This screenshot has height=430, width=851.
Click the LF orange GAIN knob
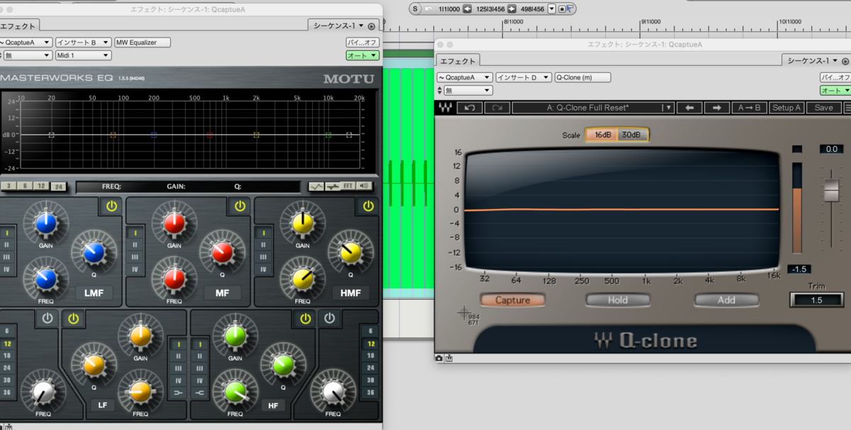140,336
